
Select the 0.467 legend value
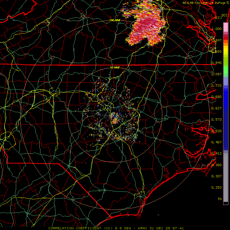tap(216, 142)
